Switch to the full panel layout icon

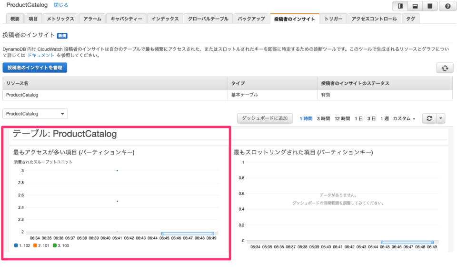coord(430,6)
